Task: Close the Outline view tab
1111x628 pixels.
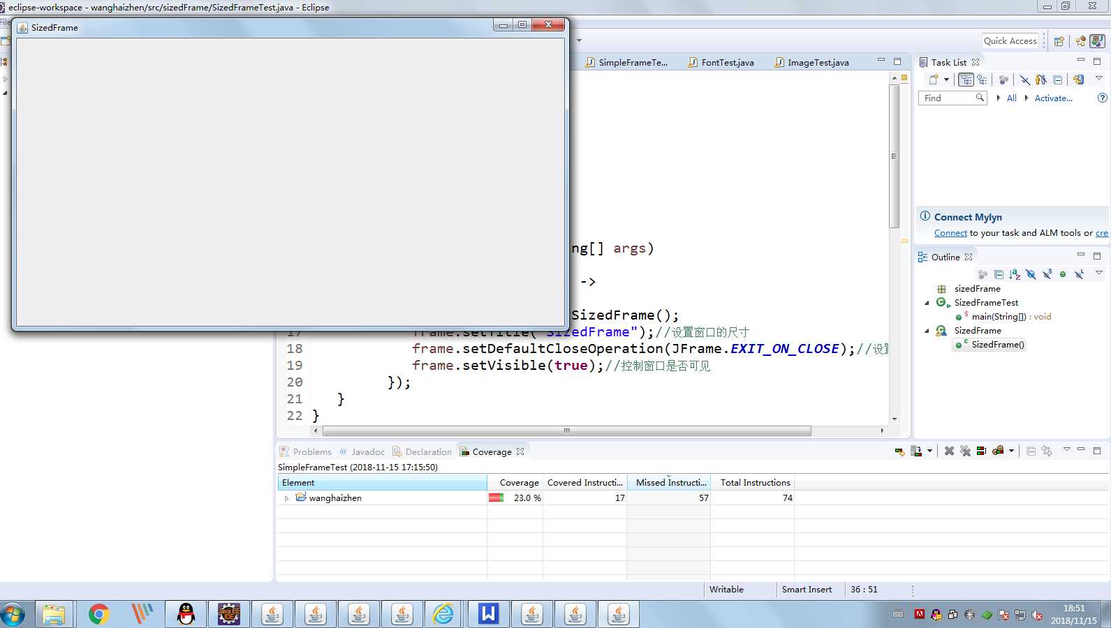Action: [969, 257]
